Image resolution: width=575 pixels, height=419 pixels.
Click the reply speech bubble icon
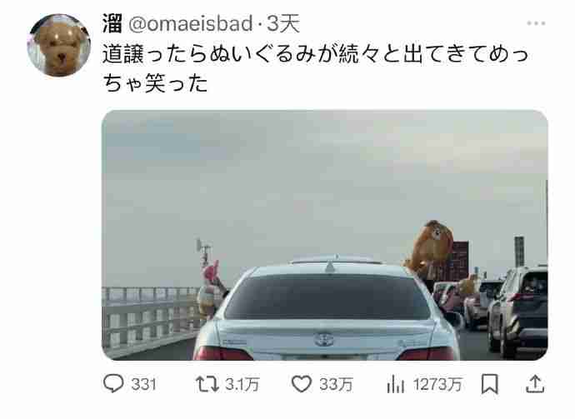[113, 384]
